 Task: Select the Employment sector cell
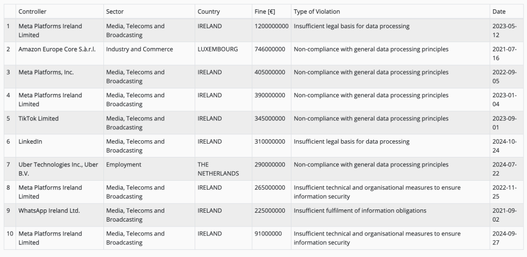coord(124,165)
